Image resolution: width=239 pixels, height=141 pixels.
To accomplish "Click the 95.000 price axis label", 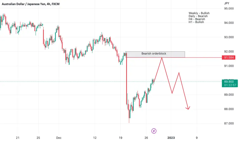I will 229,8.
